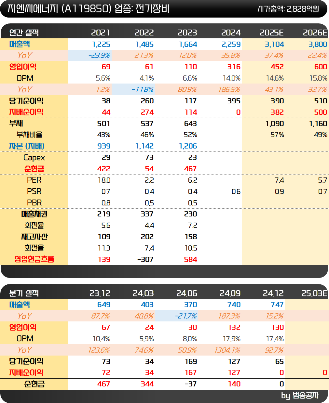Click the 1304.1% YoY cell
This screenshot has height=403, width=329.
tap(227, 350)
